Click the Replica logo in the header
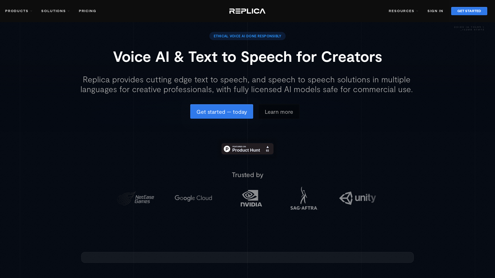The width and height of the screenshot is (495, 278). pyautogui.click(x=247, y=11)
